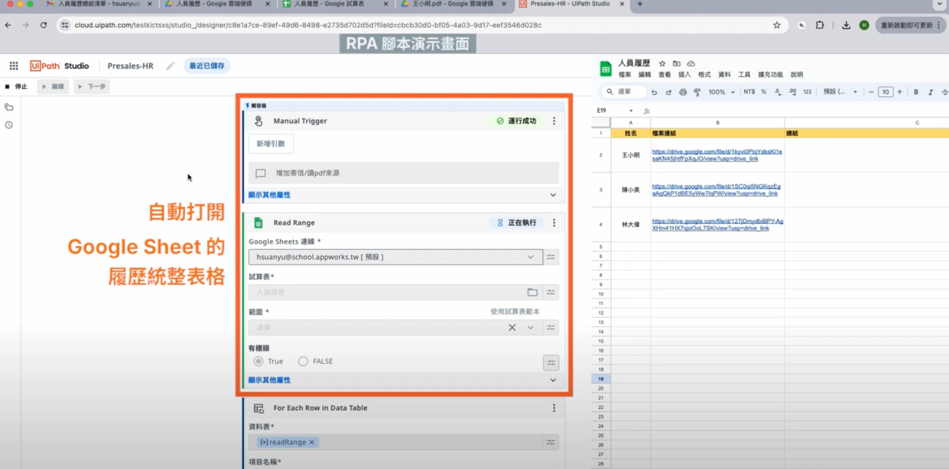Apply NT$ currency format
The width and height of the screenshot is (949, 469).
749,92
